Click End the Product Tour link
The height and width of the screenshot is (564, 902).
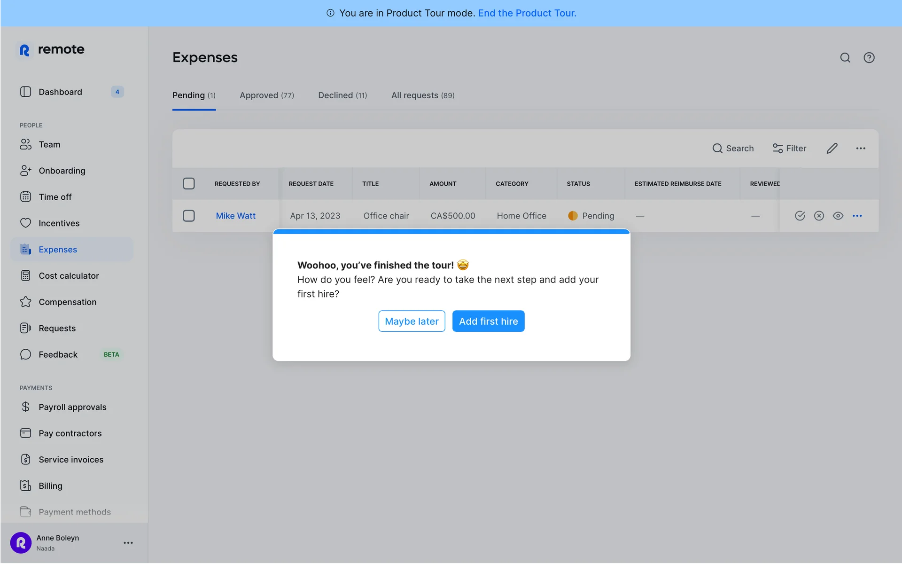tap(527, 13)
